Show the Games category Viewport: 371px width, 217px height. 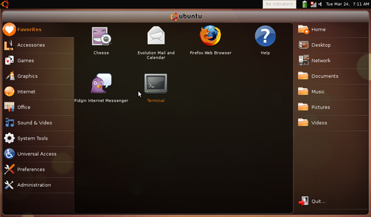click(38, 61)
